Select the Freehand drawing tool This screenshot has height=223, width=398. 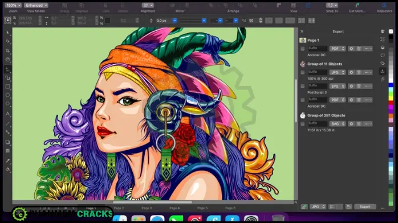click(7, 69)
